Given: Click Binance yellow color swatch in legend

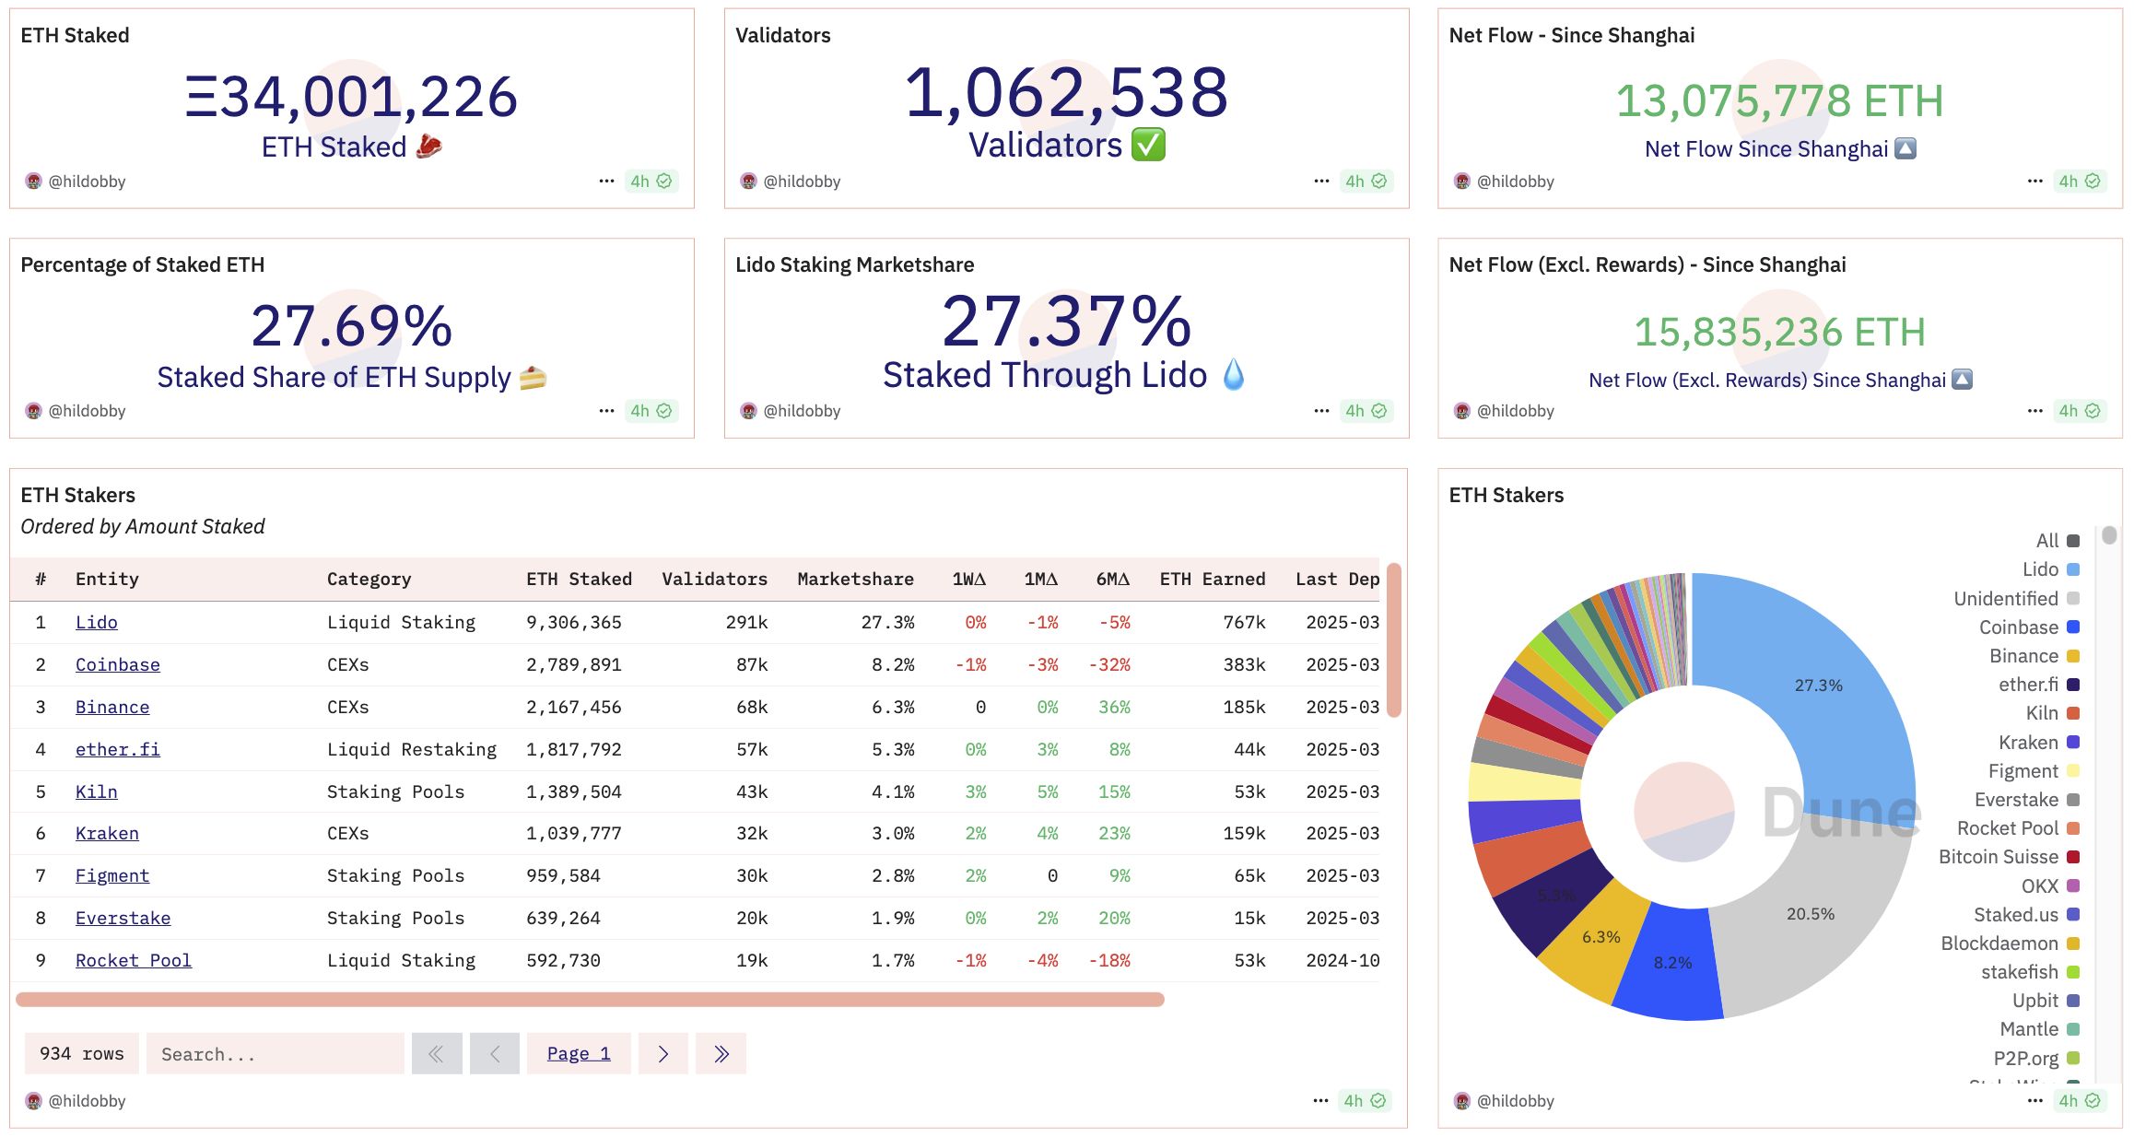Looking at the screenshot, I should click(2073, 656).
